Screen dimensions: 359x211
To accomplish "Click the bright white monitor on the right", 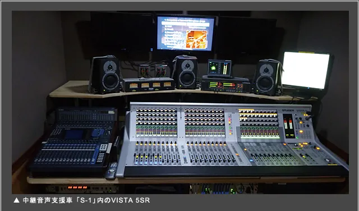I will tap(305, 70).
